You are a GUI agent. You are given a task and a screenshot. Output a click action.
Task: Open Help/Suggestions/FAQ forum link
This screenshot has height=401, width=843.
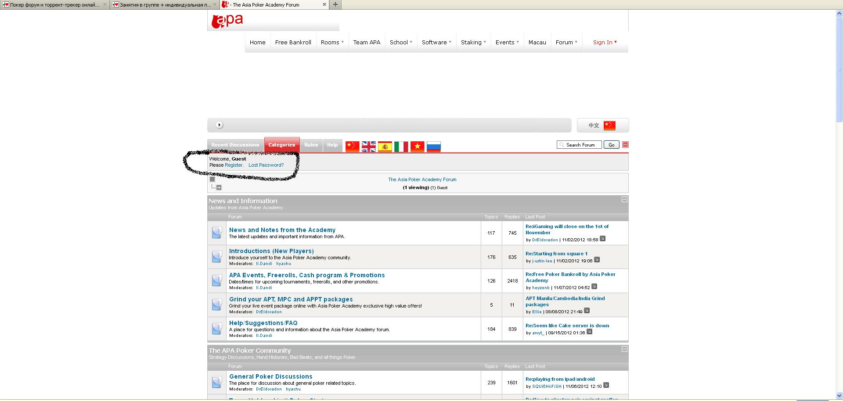(263, 323)
